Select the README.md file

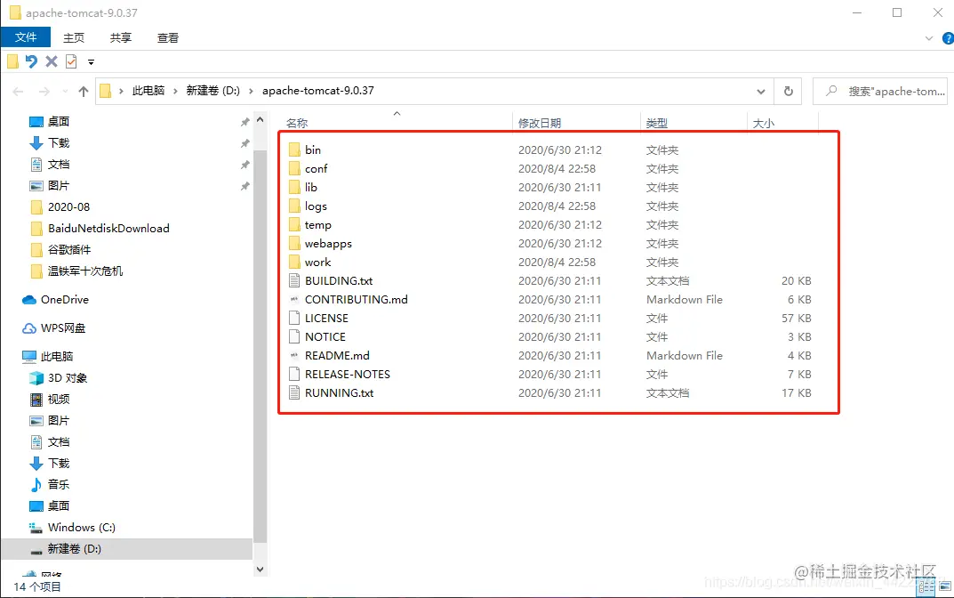click(x=337, y=356)
